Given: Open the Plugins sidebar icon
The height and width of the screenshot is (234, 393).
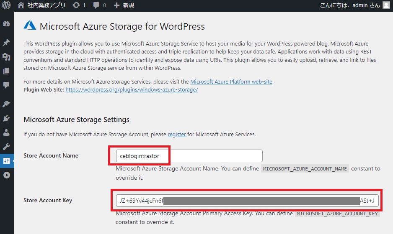Looking at the screenshot, I should point(6,118).
